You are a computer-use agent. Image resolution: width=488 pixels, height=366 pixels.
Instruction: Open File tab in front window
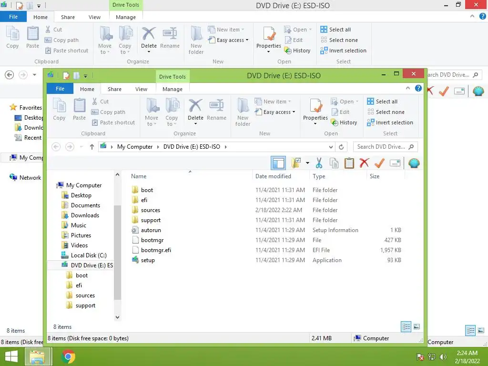(x=60, y=89)
